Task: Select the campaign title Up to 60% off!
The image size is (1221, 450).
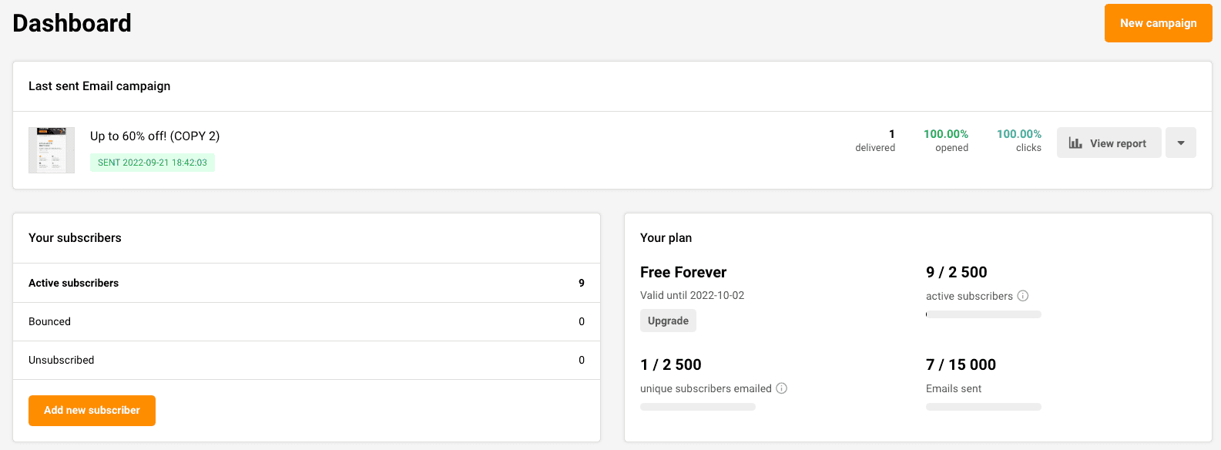Action: [153, 136]
